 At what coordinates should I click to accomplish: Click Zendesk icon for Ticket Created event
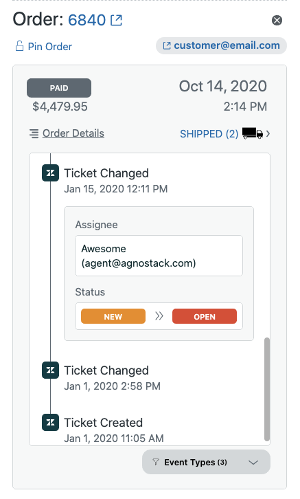pos(51,422)
